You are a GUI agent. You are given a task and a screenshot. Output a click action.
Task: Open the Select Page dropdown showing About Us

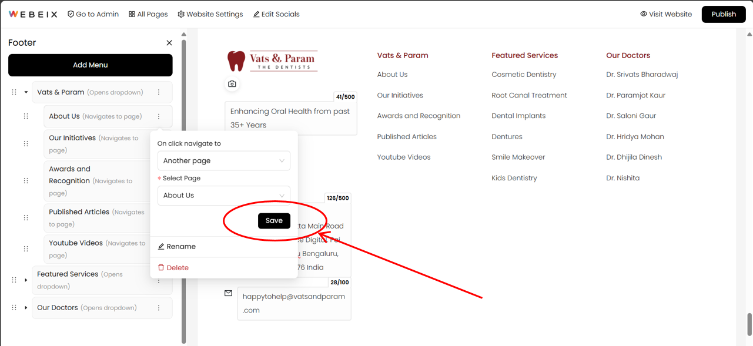pyautogui.click(x=224, y=196)
